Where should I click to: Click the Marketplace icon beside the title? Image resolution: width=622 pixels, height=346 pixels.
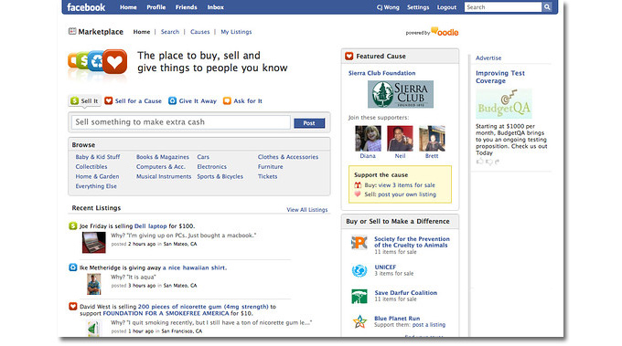(72, 31)
